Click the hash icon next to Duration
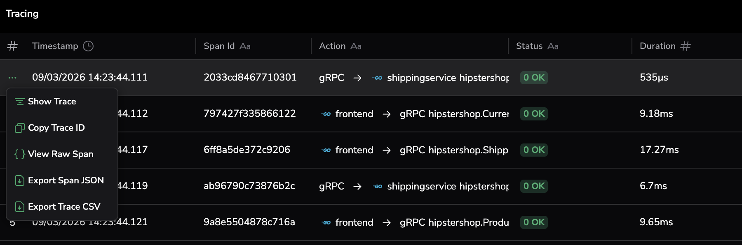 685,46
